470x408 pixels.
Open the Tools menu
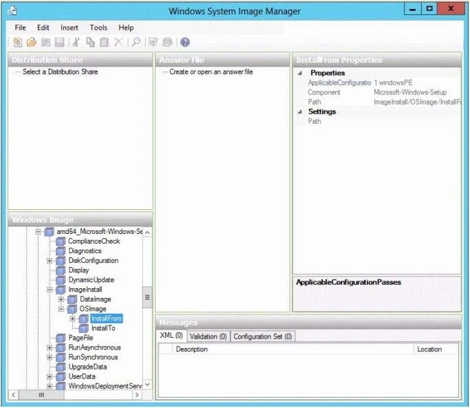click(x=98, y=28)
